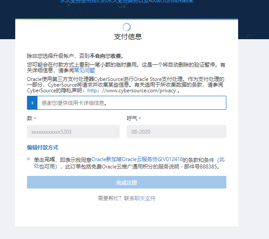Click the blue info icon in notice box
The width and height of the screenshot is (269, 239).
coord(32,103)
